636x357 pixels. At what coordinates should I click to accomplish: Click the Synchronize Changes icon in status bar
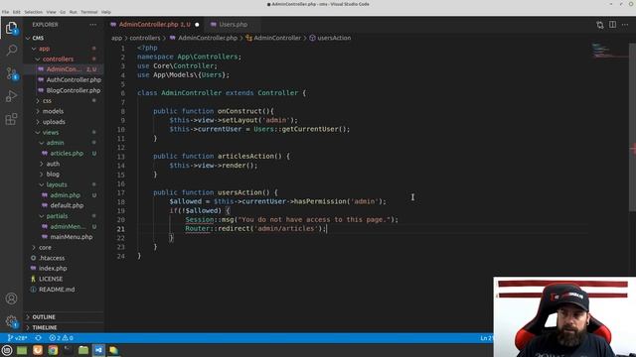pyautogui.click(x=38, y=338)
